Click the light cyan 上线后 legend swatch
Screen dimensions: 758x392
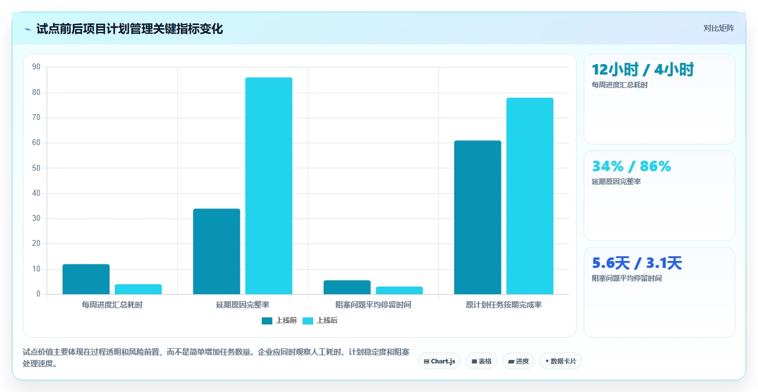(x=308, y=320)
